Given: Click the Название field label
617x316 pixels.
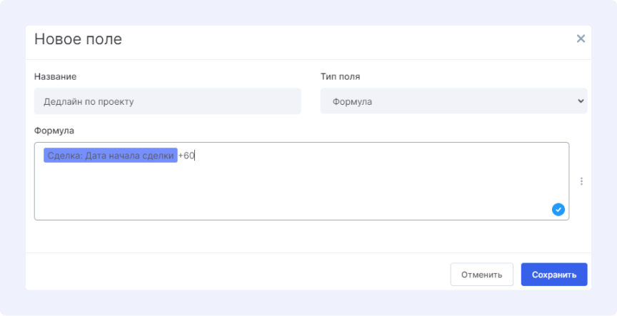Looking at the screenshot, I should click(x=55, y=76).
